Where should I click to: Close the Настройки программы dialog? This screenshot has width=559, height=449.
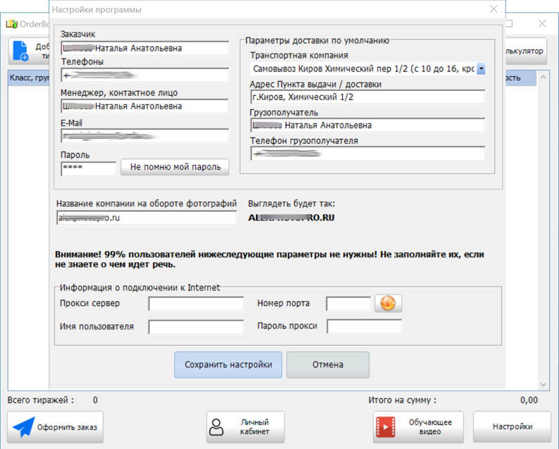[494, 10]
